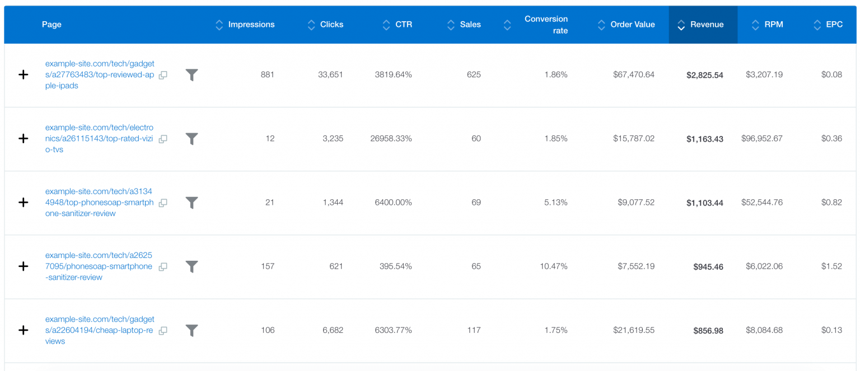Sort by the Order Value column header
Screen dimensions: 860x371
(x=632, y=25)
